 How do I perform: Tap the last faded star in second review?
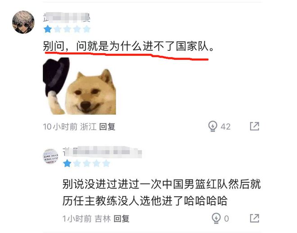106,163
